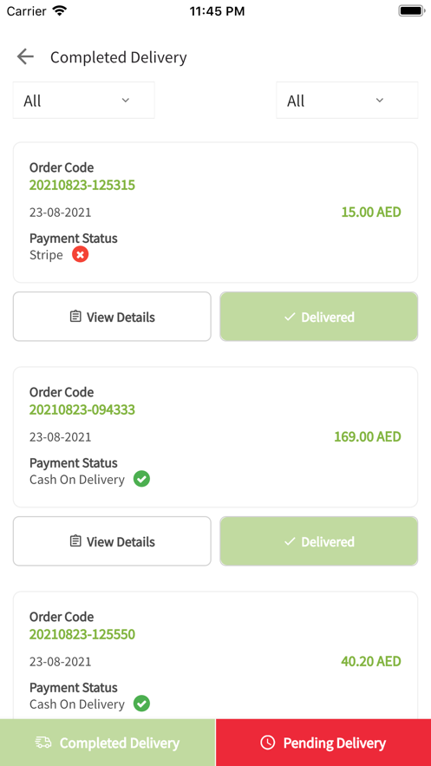431x766 pixels.
Task: View details of order 20210823-094333
Action: [x=112, y=541]
